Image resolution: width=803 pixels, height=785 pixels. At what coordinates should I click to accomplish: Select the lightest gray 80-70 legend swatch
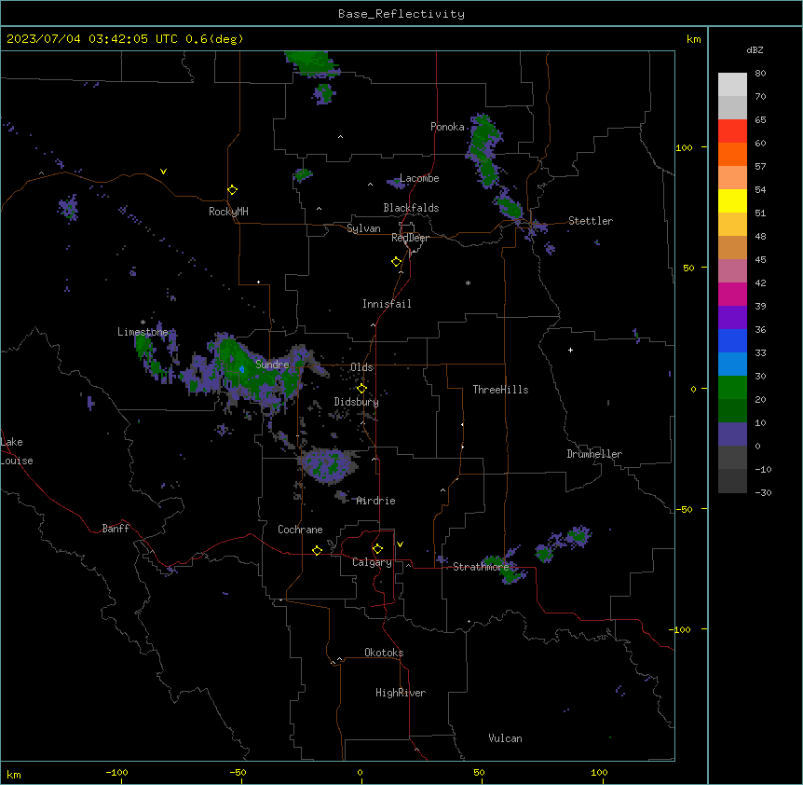(x=732, y=85)
